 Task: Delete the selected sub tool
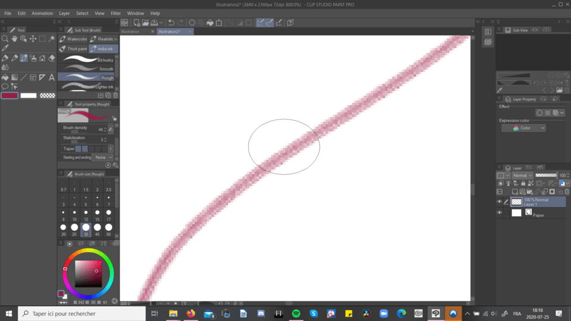point(115,95)
